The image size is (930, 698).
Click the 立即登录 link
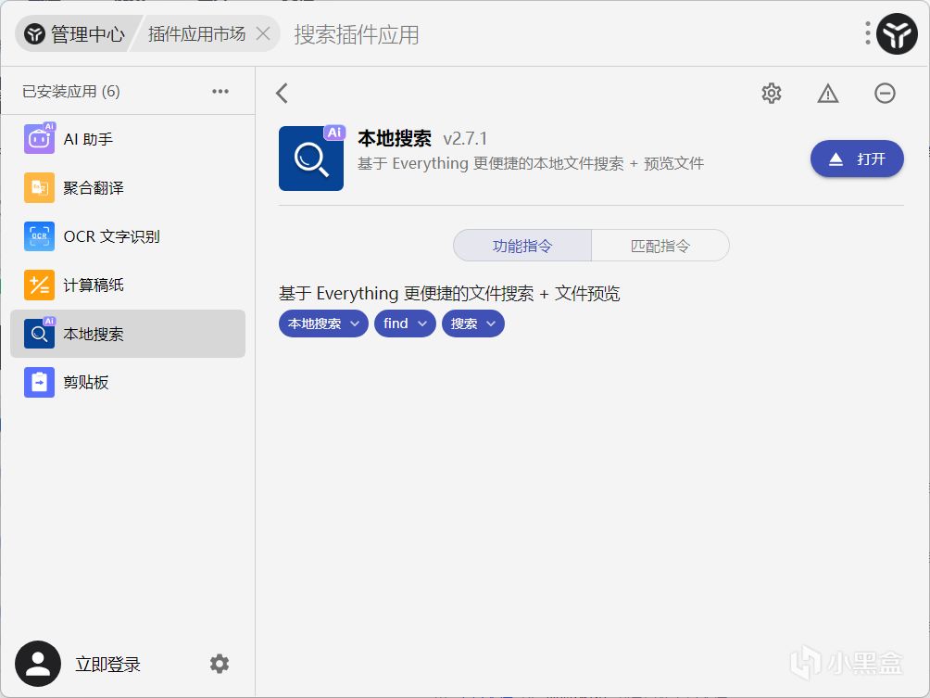pos(108,665)
